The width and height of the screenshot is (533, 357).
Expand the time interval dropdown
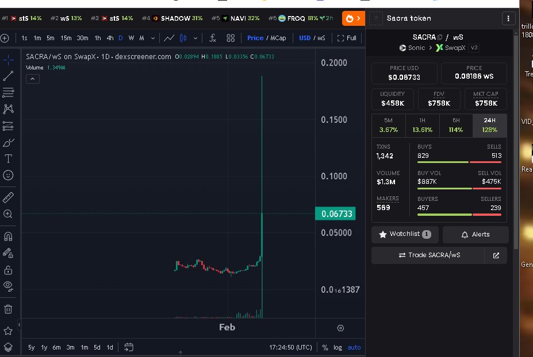coord(153,38)
